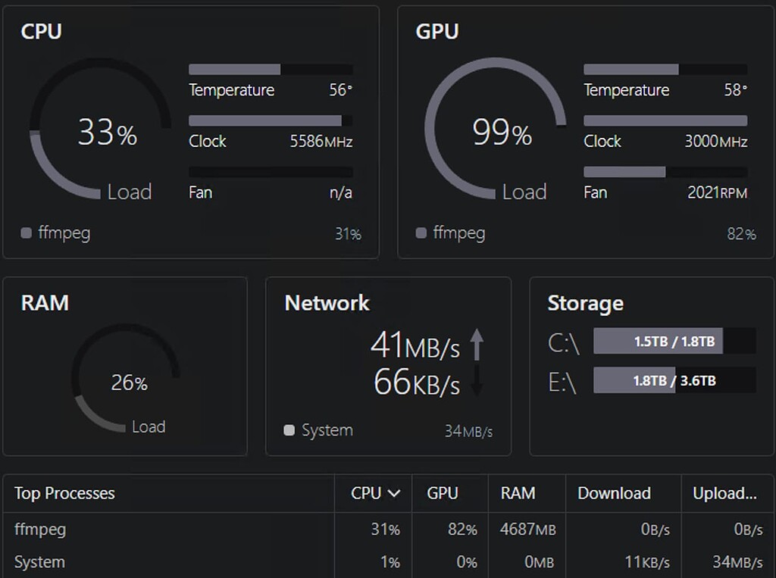Screen dimensions: 776x578
Task: Expand the Storage panel details
Action: click(x=585, y=304)
